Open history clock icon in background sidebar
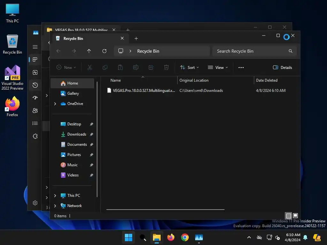 [35, 85]
